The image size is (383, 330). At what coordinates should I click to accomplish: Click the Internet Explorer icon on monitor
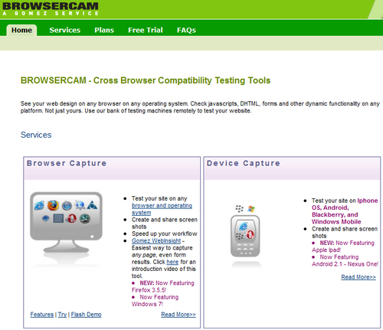pos(39,206)
